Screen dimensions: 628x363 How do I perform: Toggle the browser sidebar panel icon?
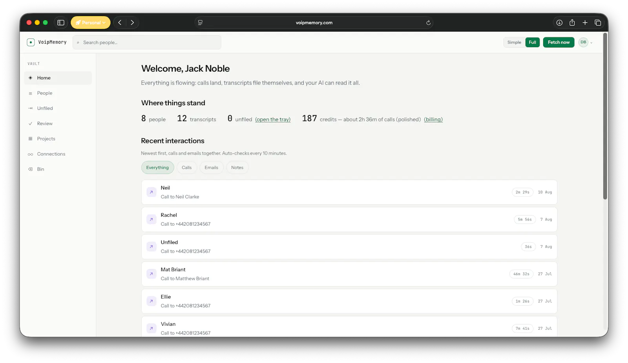pyautogui.click(x=61, y=23)
